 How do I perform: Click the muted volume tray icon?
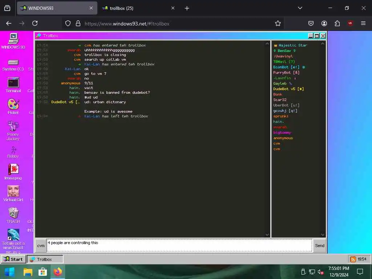coord(320,272)
